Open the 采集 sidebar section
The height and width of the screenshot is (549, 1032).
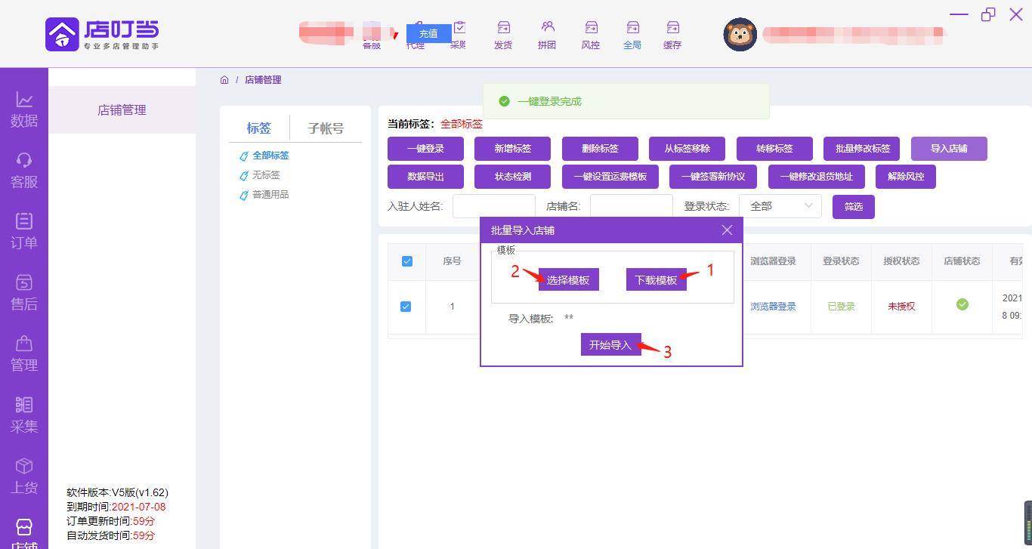coord(24,416)
